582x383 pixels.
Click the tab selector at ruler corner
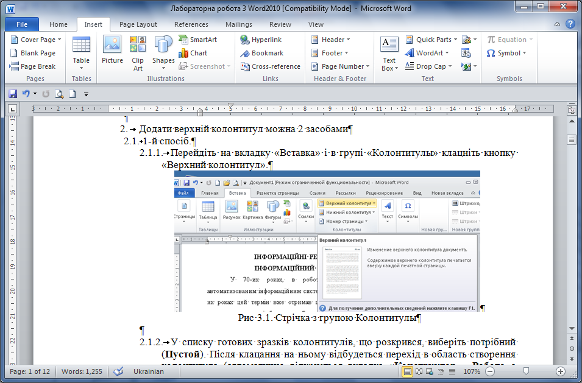pos(13,109)
